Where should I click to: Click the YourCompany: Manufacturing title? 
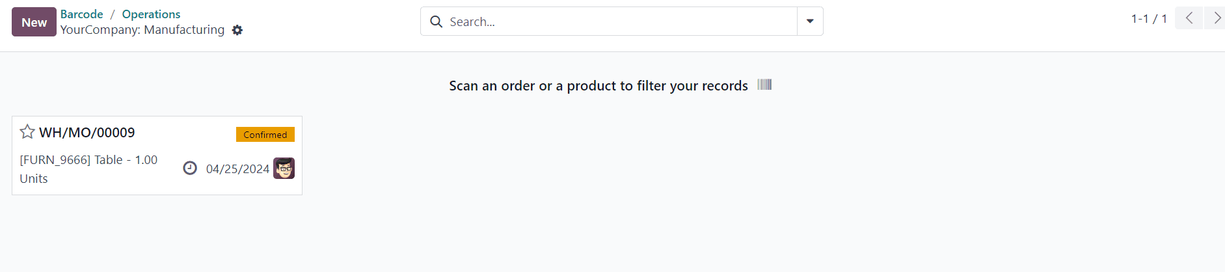[x=142, y=30]
